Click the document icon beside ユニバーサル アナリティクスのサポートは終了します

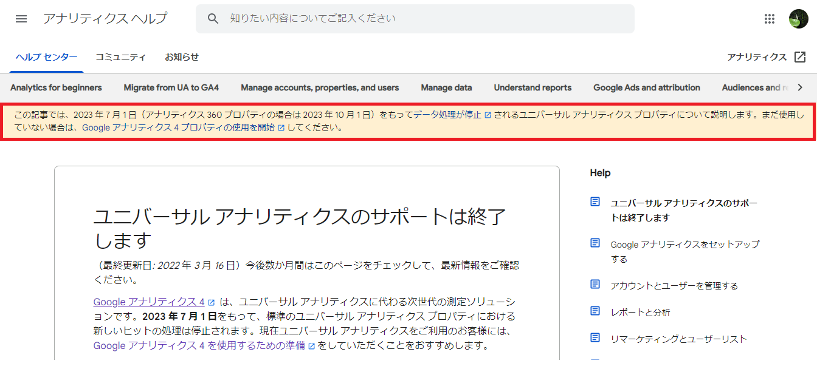click(x=595, y=202)
